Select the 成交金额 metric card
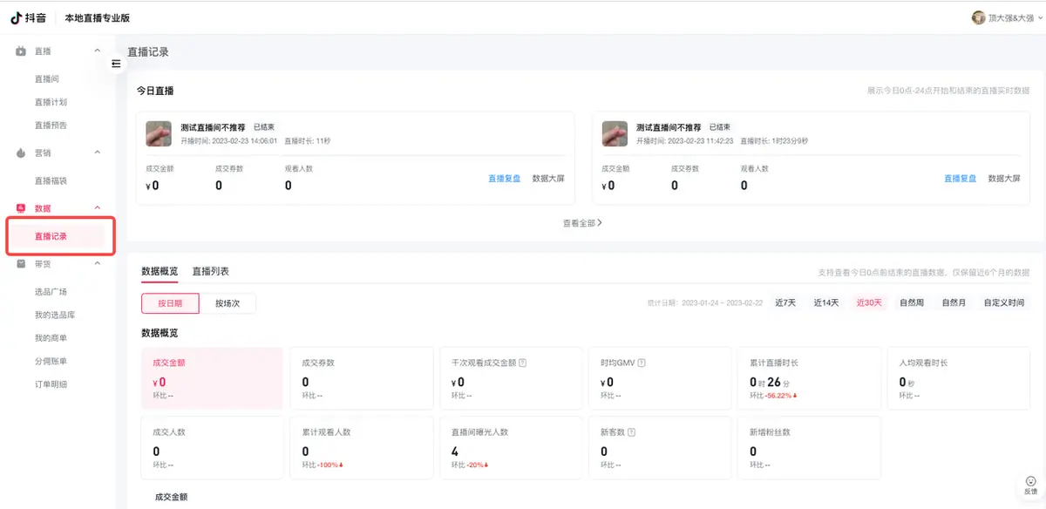 click(x=213, y=378)
